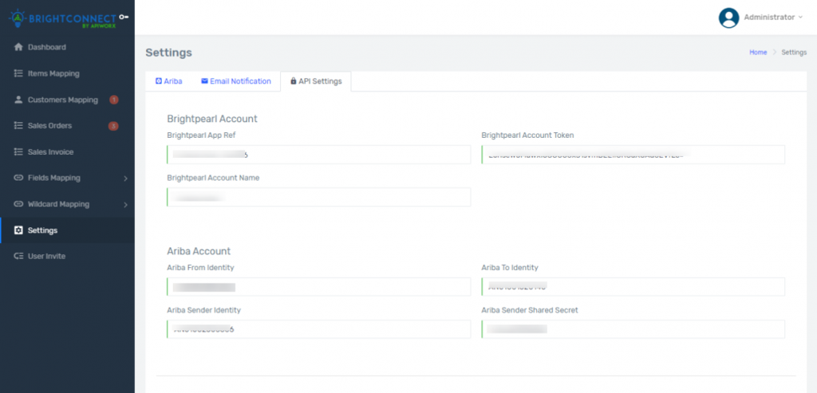This screenshot has width=817, height=393.
Task: Click the envelope icon on Email Notification tab
Action: pyautogui.click(x=205, y=81)
